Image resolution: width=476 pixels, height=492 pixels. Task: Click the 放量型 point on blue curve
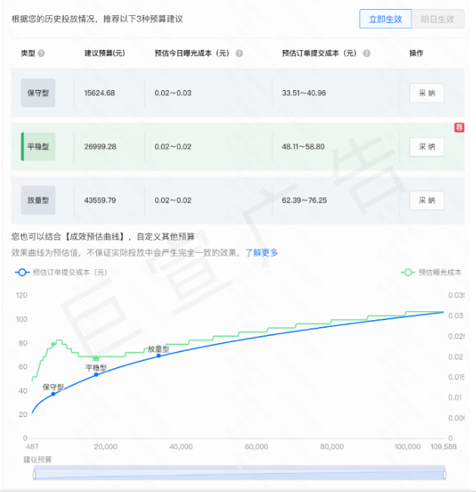159,356
